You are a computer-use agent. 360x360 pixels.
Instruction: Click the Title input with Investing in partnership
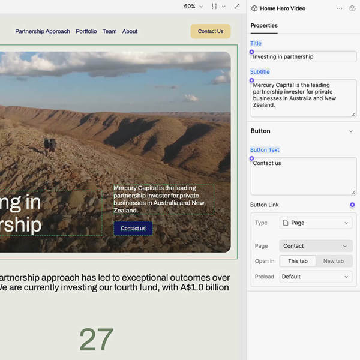(x=304, y=57)
